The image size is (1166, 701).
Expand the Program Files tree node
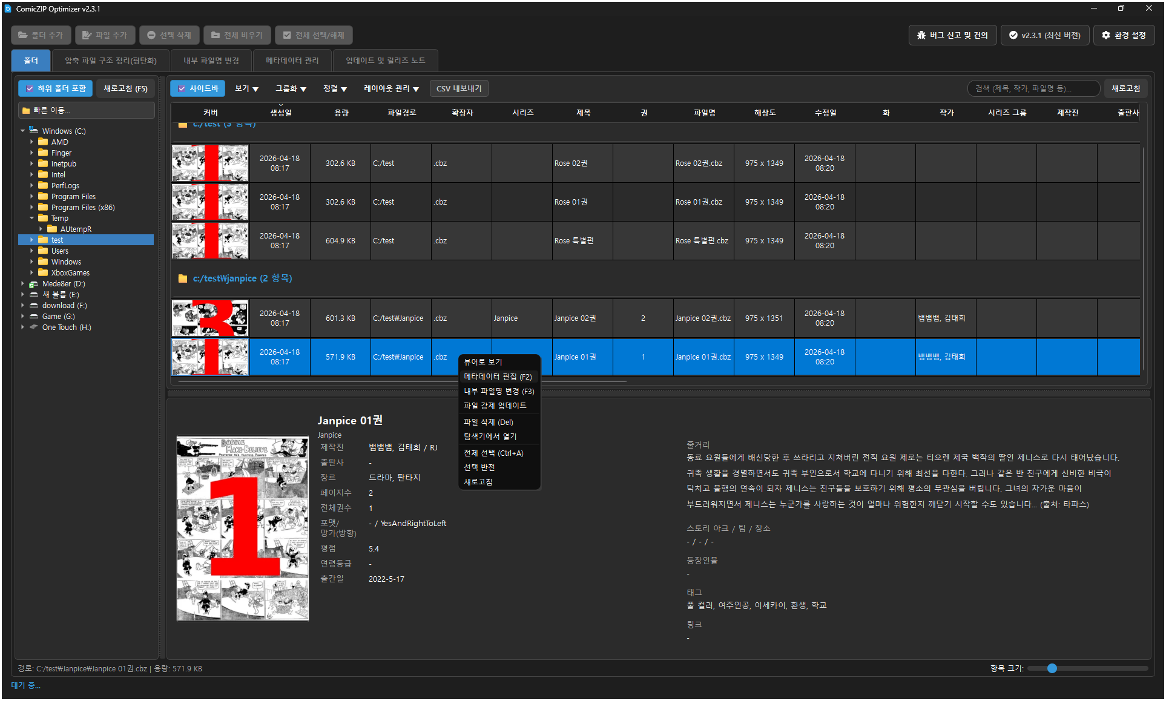tap(31, 196)
